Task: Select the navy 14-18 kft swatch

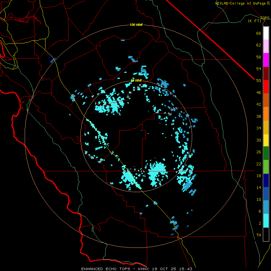Action: pos(266,180)
